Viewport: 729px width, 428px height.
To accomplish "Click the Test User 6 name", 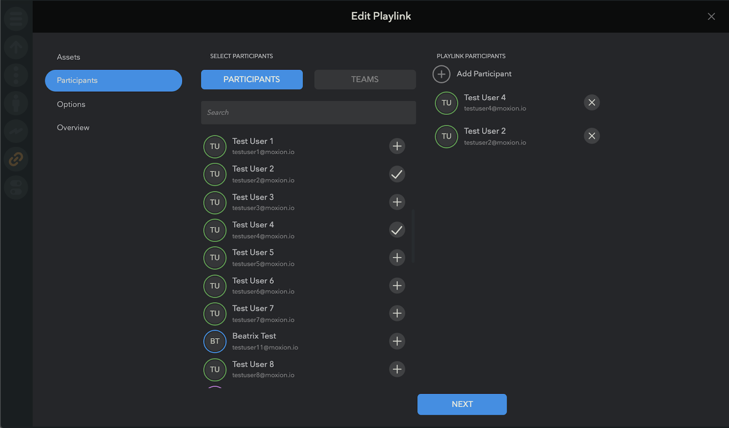I will pos(253,281).
